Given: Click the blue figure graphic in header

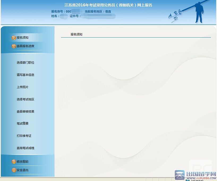Looking at the screenshot, I should [199, 13].
